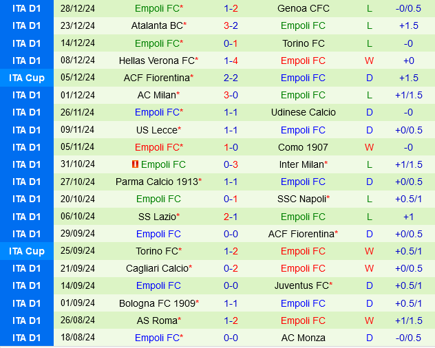Open the Atalanta BC team page
Viewport: 435px width, 348px height.
pos(157,25)
